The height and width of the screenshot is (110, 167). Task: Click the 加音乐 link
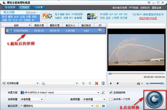click(x=58, y=18)
